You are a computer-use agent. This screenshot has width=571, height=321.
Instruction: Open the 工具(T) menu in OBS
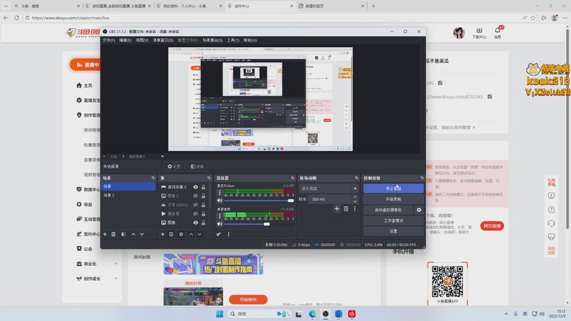click(233, 40)
